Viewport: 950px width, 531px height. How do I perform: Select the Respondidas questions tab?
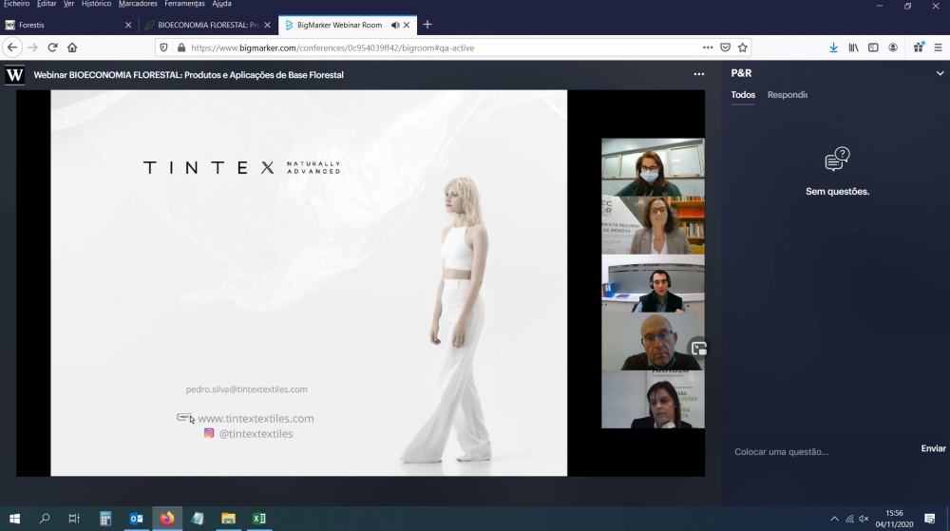(787, 95)
